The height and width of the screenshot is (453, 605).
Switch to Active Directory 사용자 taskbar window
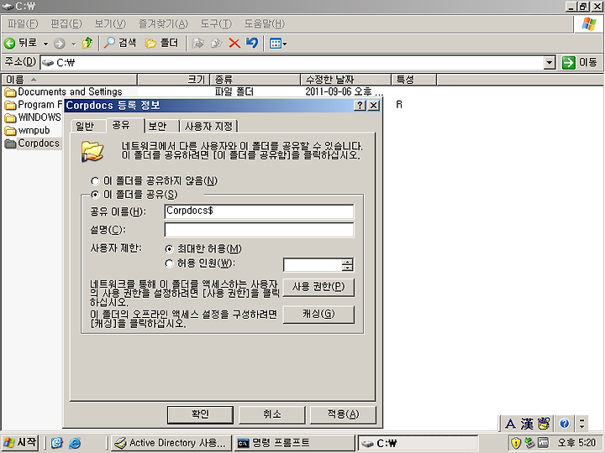coord(171,443)
